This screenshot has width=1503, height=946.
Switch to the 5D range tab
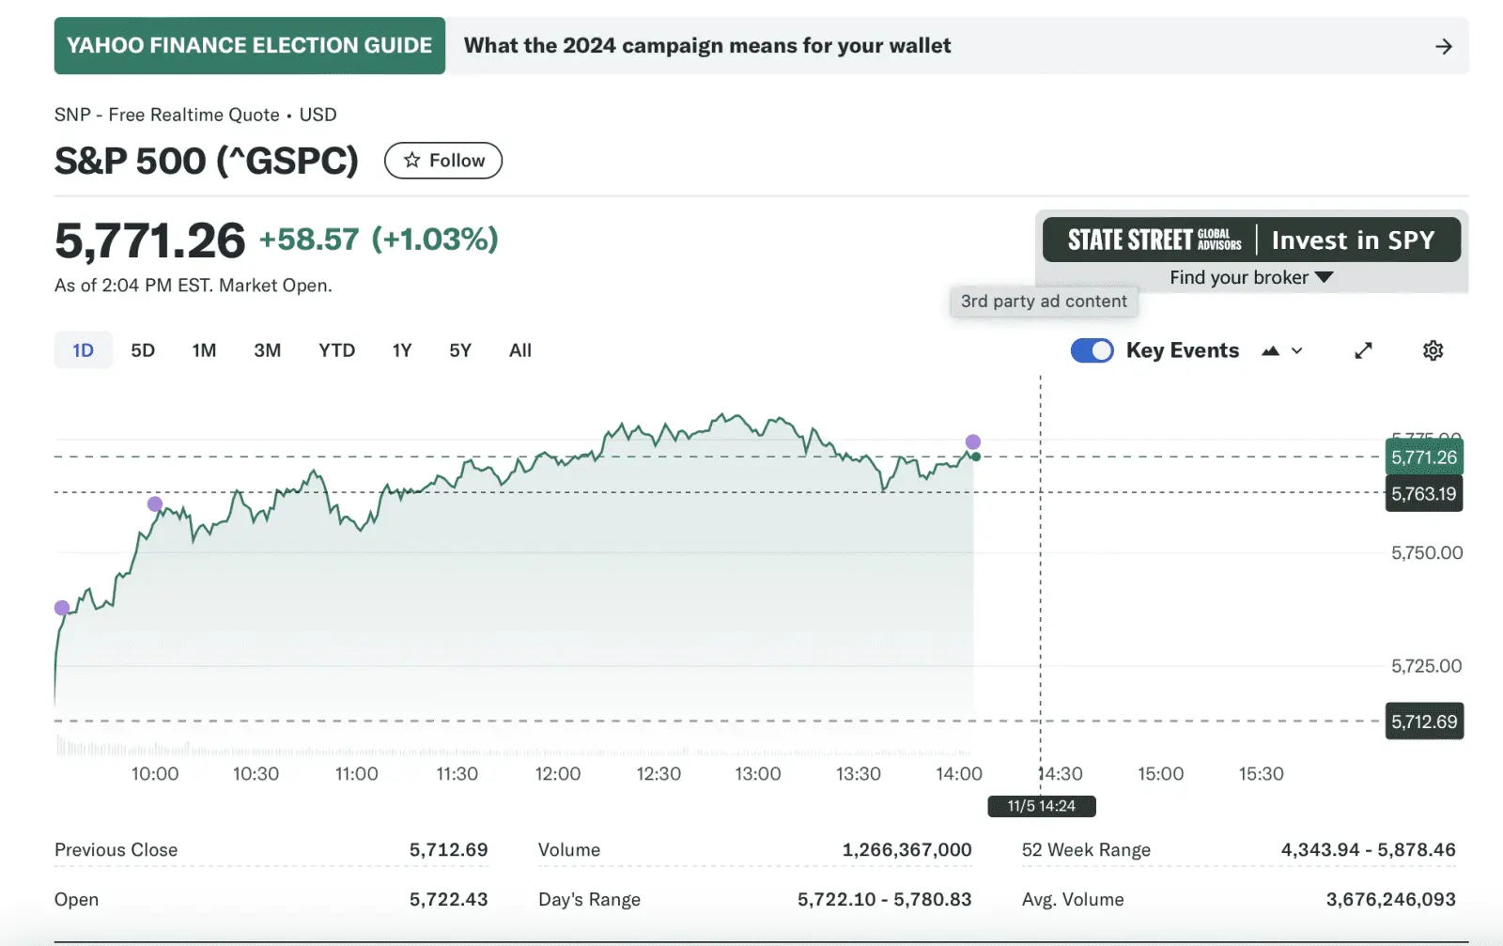click(x=143, y=350)
